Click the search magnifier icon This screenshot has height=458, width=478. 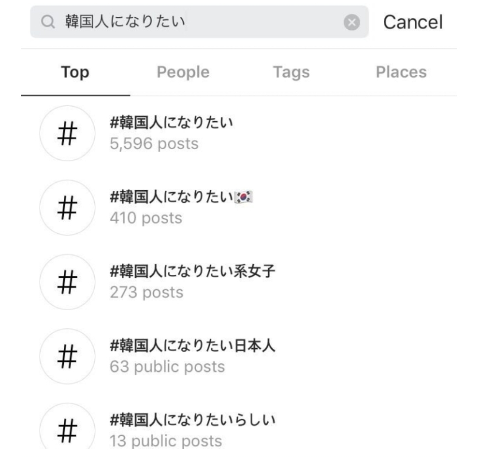tap(46, 22)
